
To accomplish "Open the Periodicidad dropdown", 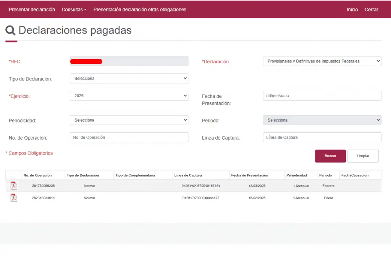I will click(129, 120).
